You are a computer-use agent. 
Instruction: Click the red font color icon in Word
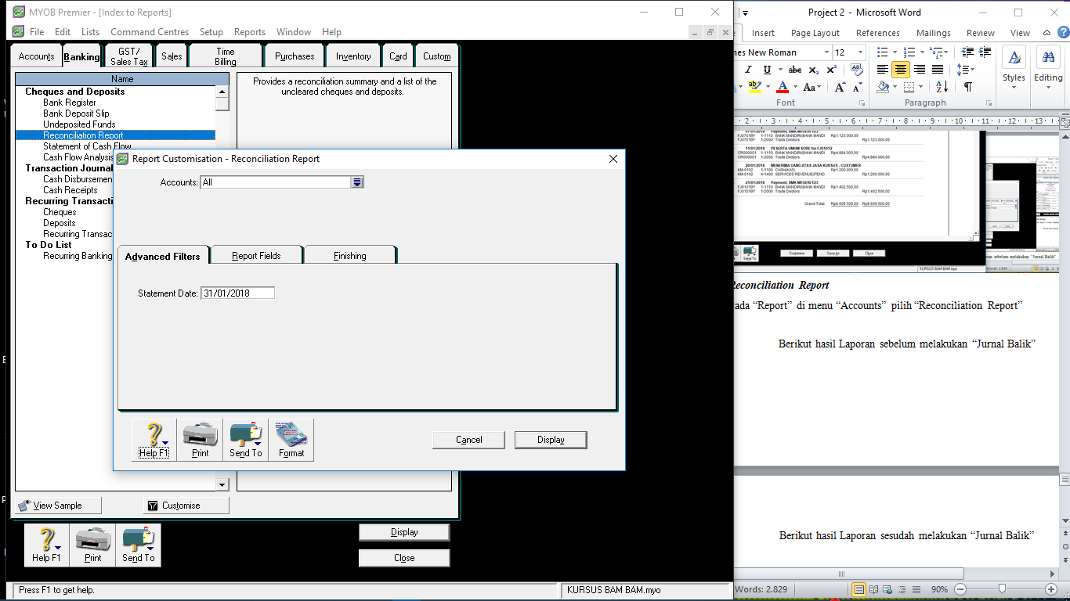tap(783, 87)
